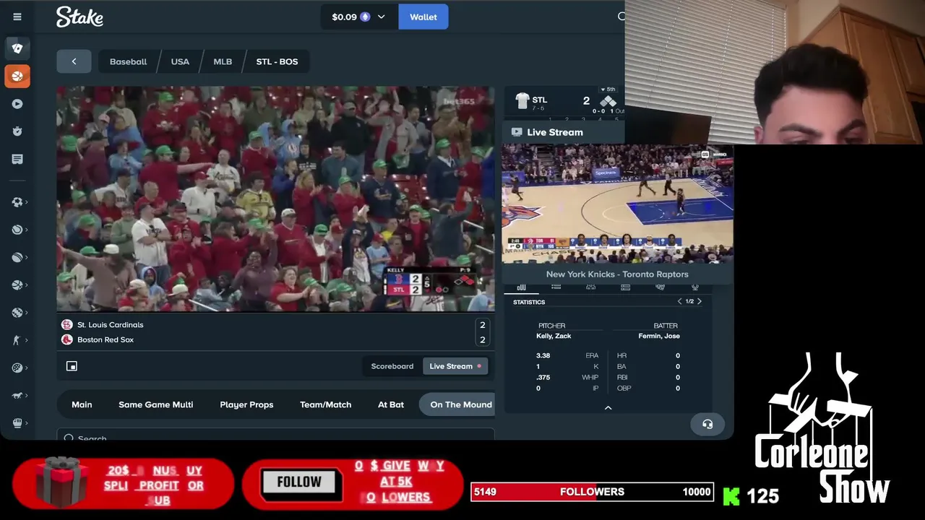
Task: Click the picture-in-picture icon under the video
Action: pos(72,366)
